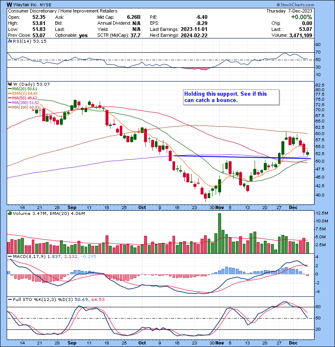The image size is (335, 347).
Task: Select the MA(20) 50.61 legend entry
Action: point(23,89)
